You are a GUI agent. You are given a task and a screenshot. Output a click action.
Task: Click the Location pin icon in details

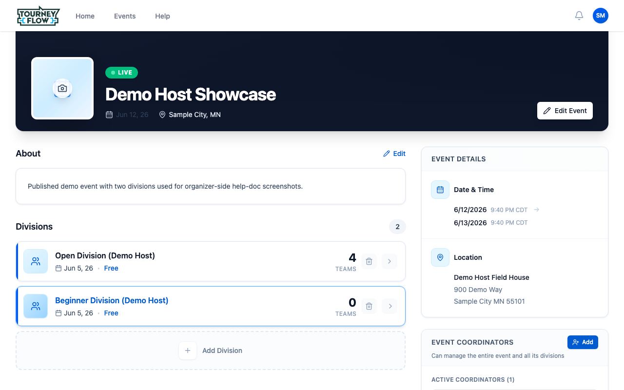point(440,257)
